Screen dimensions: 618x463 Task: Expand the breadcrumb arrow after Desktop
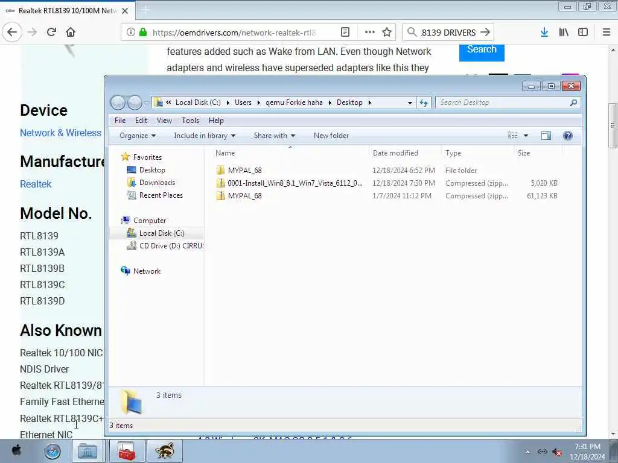[x=370, y=102]
